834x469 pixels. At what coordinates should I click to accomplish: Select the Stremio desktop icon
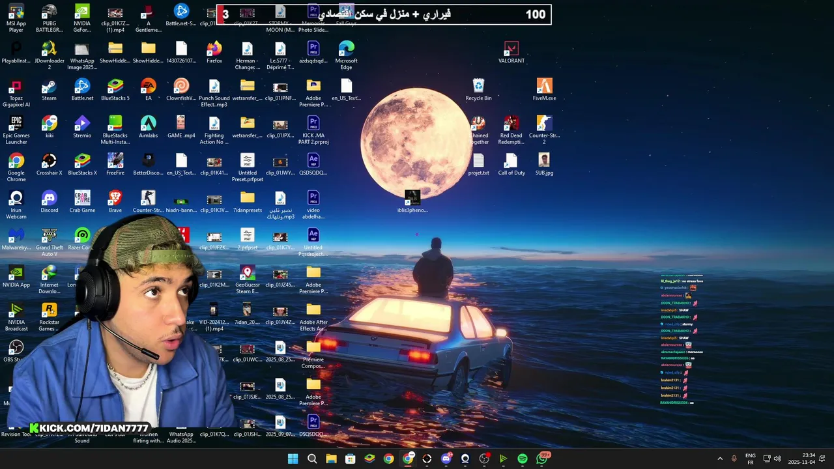click(x=82, y=127)
